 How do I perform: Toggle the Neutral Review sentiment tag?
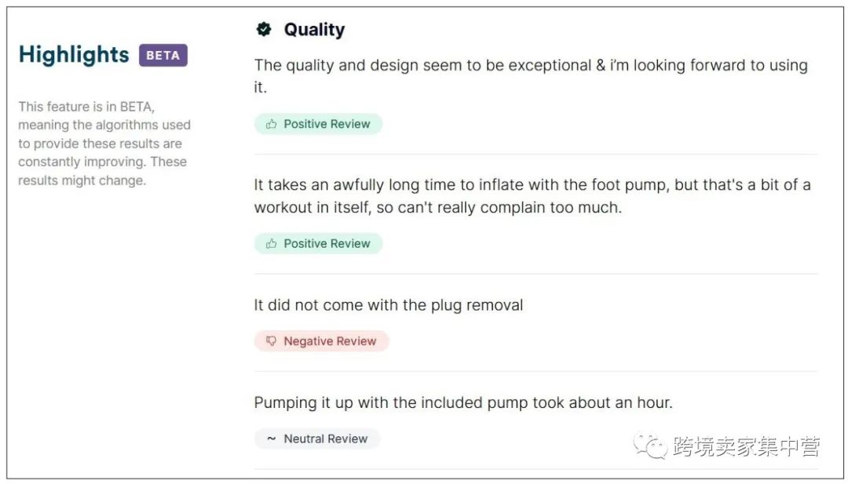pyautogui.click(x=317, y=439)
